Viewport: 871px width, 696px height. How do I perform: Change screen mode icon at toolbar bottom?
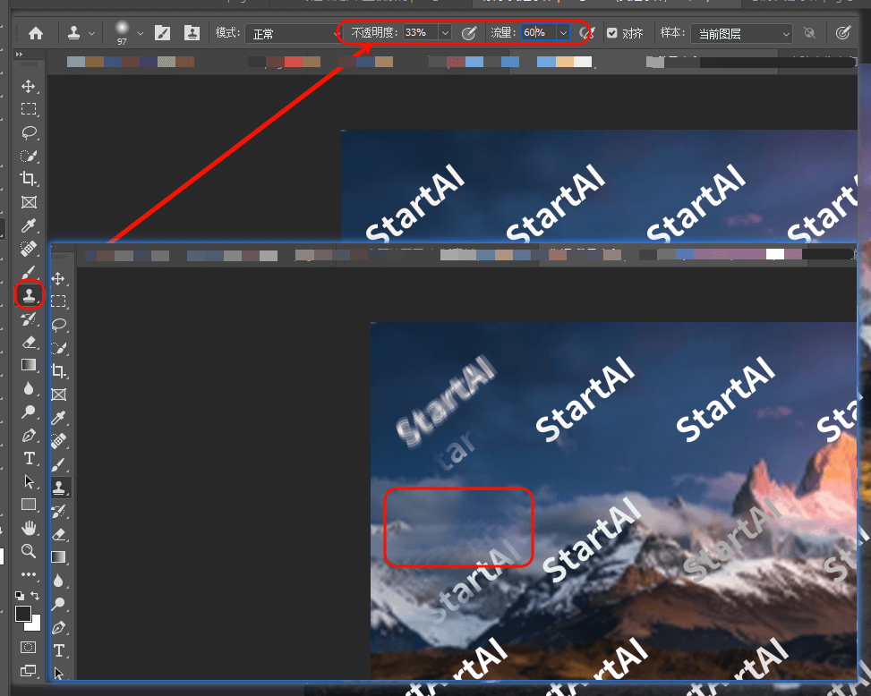click(29, 670)
